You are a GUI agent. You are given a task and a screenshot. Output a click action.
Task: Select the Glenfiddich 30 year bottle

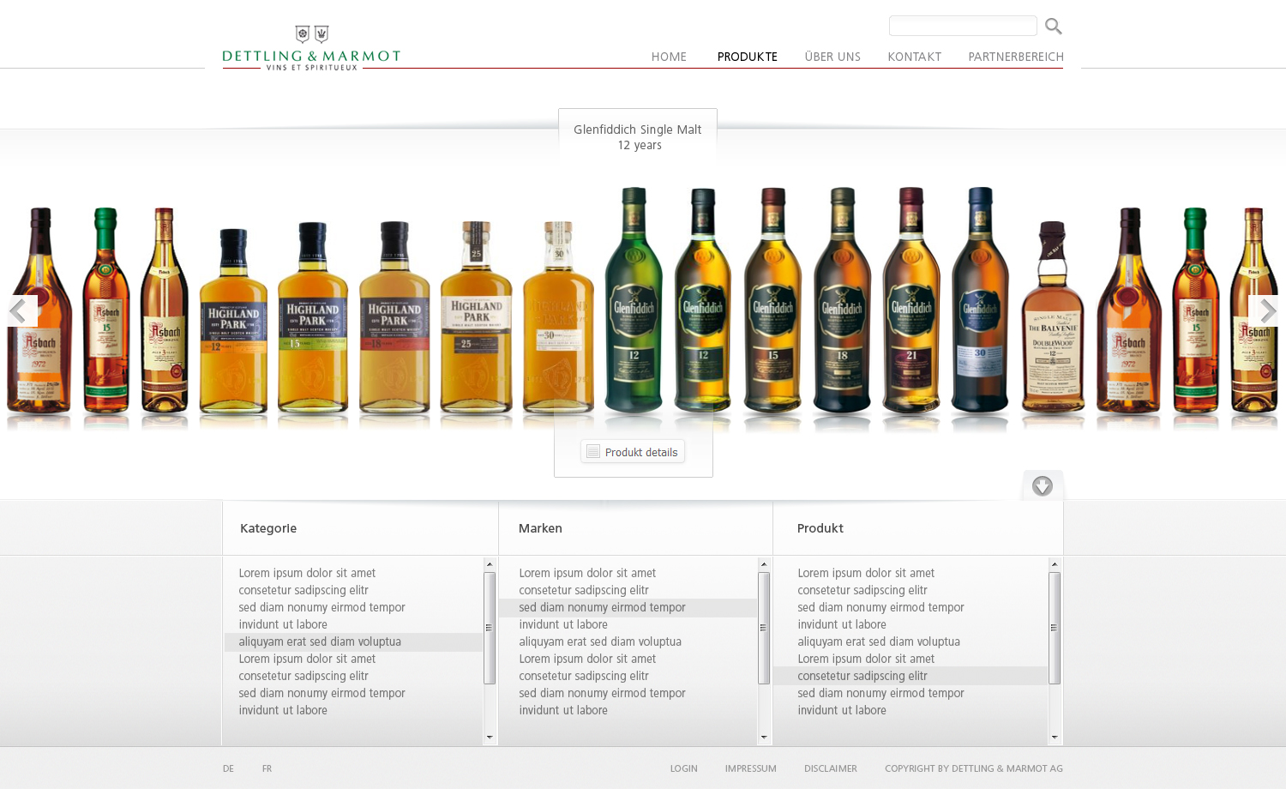tap(979, 300)
